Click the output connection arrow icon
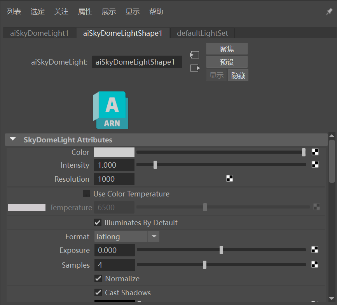This screenshot has height=305, width=337. [x=194, y=68]
